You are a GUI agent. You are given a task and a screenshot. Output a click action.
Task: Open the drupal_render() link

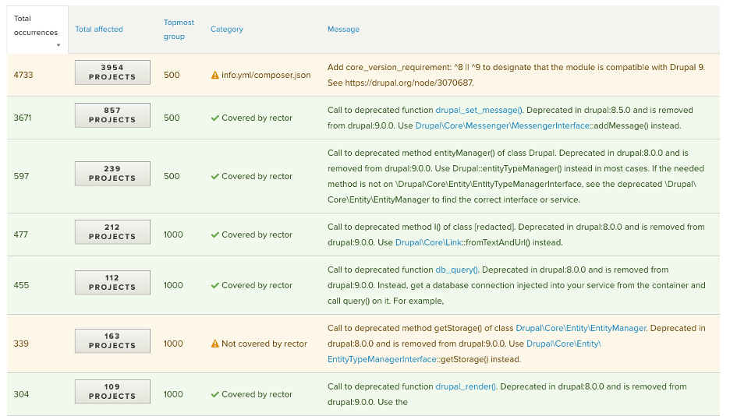[x=466, y=386]
